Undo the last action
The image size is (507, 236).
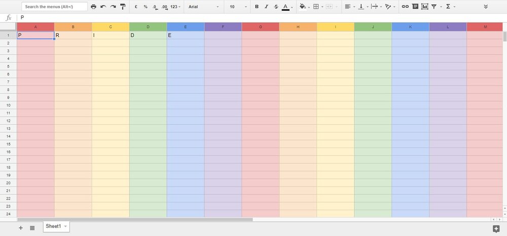coord(103,7)
